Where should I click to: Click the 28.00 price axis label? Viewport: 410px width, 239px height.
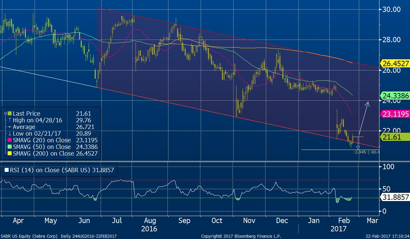click(391, 40)
